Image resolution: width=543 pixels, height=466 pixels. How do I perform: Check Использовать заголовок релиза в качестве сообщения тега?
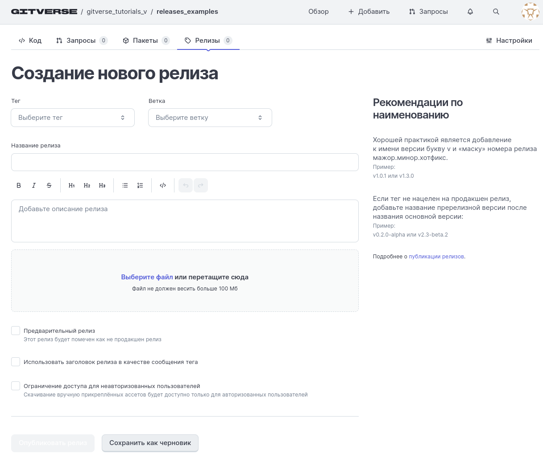pos(16,362)
